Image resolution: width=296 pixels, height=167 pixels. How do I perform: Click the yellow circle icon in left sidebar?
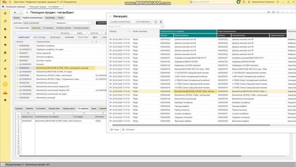[x=5, y=84]
